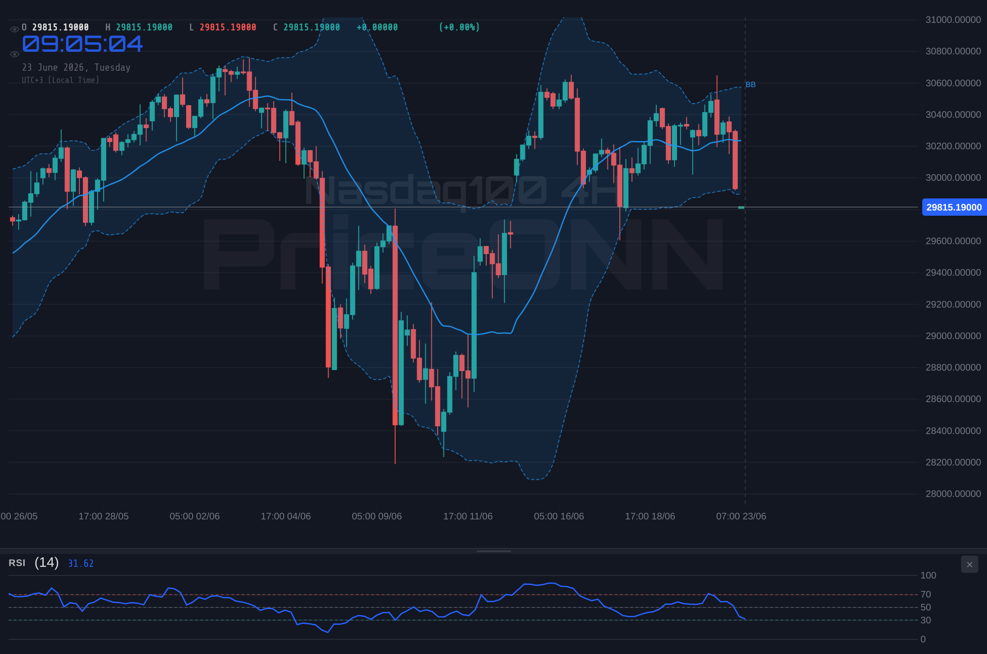The width and height of the screenshot is (987, 654).
Task: Select the current price tag 29815.19000
Action: (x=954, y=207)
